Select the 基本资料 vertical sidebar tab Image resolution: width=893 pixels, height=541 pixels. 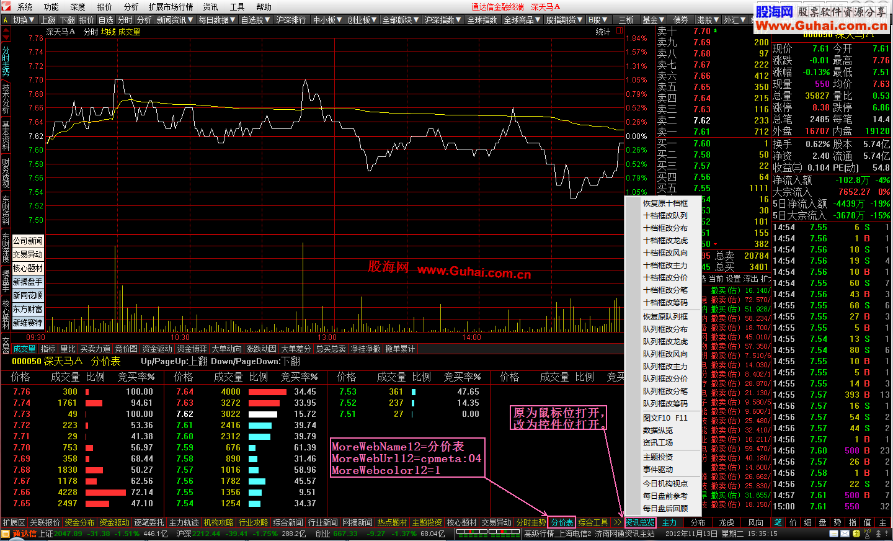pos(6,136)
